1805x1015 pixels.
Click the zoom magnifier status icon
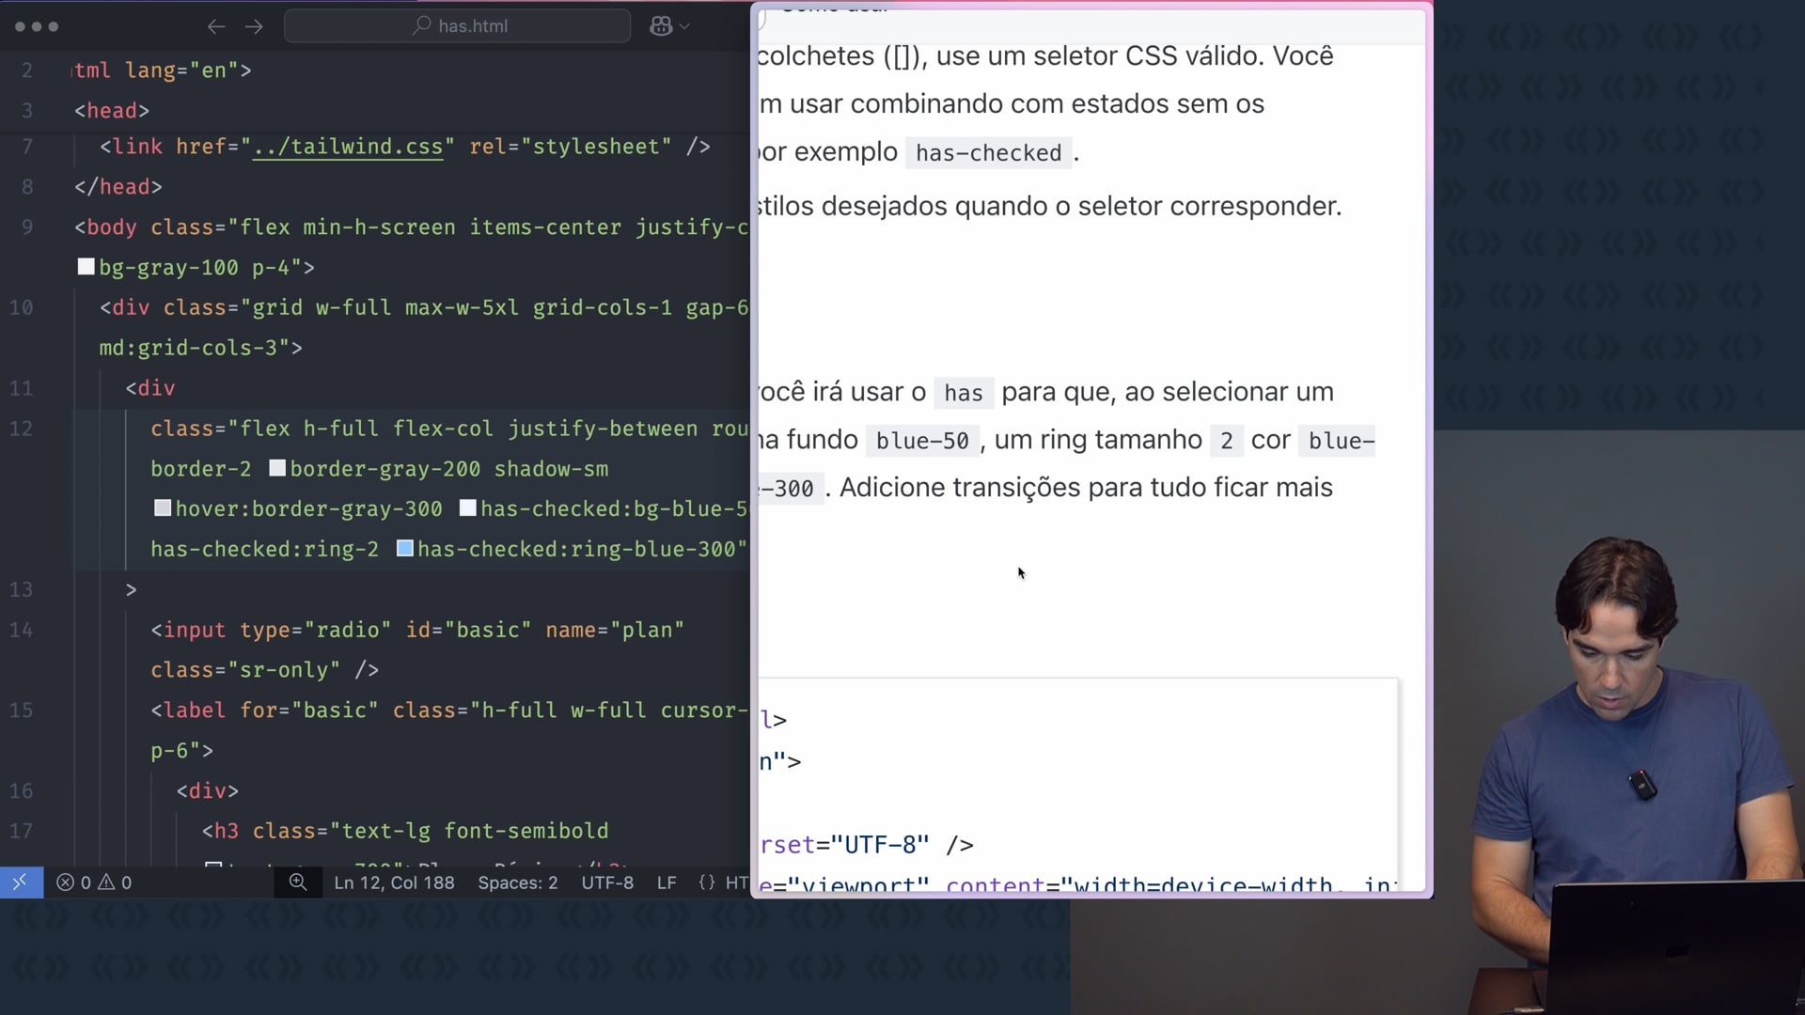pyautogui.click(x=297, y=882)
